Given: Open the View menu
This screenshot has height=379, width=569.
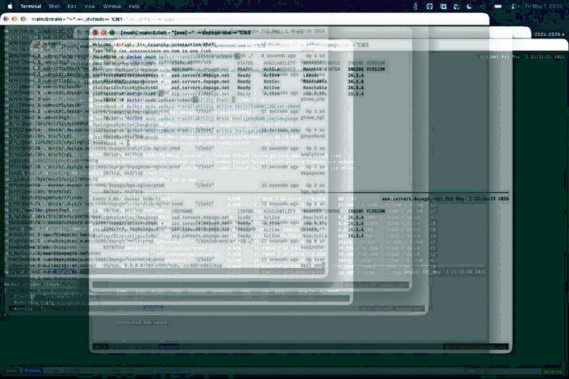Looking at the screenshot, I should (89, 7).
